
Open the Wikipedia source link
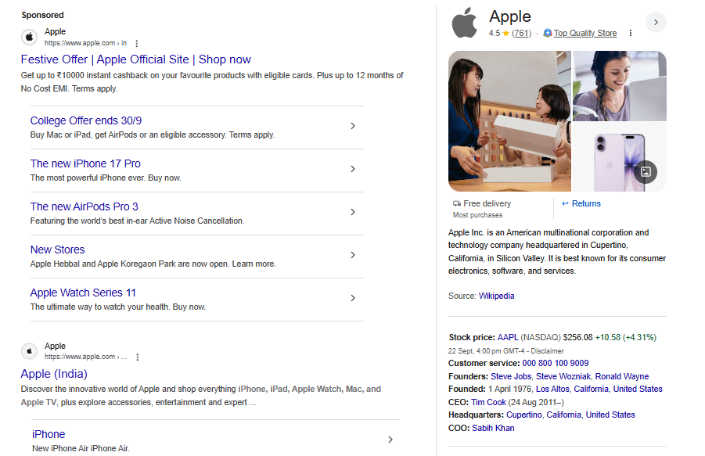coord(496,296)
